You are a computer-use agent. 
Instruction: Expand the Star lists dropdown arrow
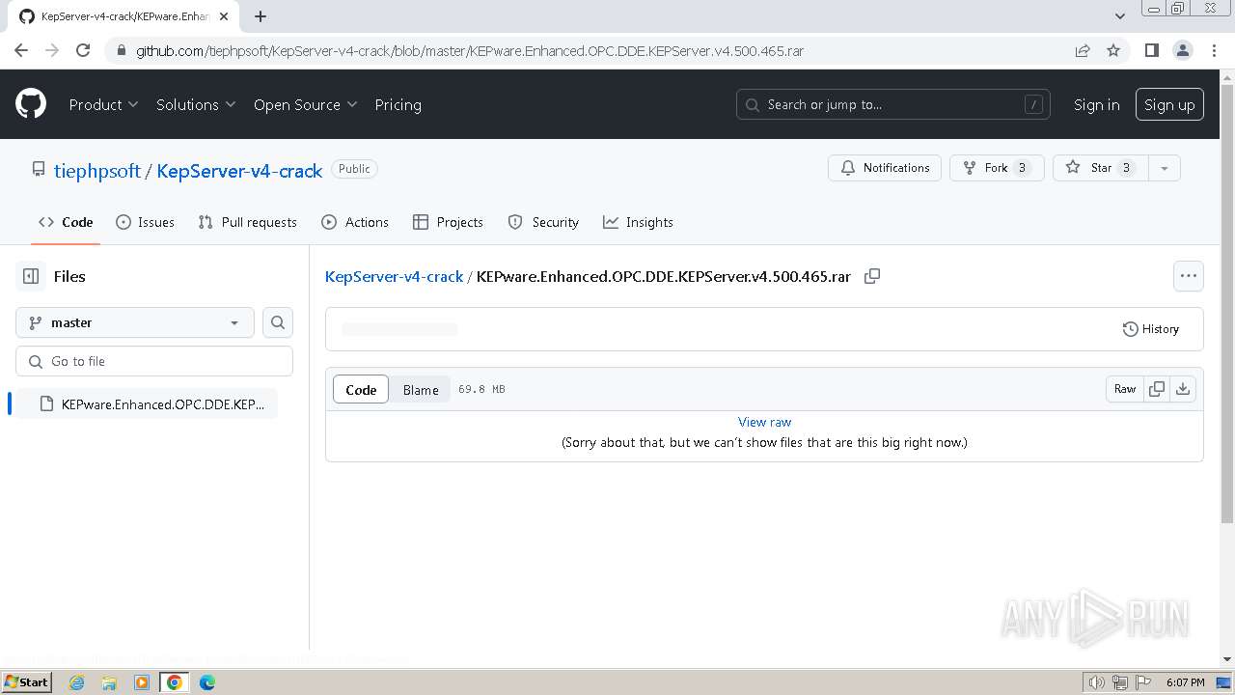tap(1165, 168)
